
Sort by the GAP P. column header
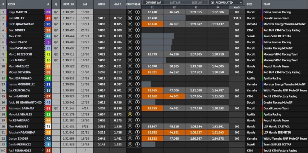pos(102,4)
